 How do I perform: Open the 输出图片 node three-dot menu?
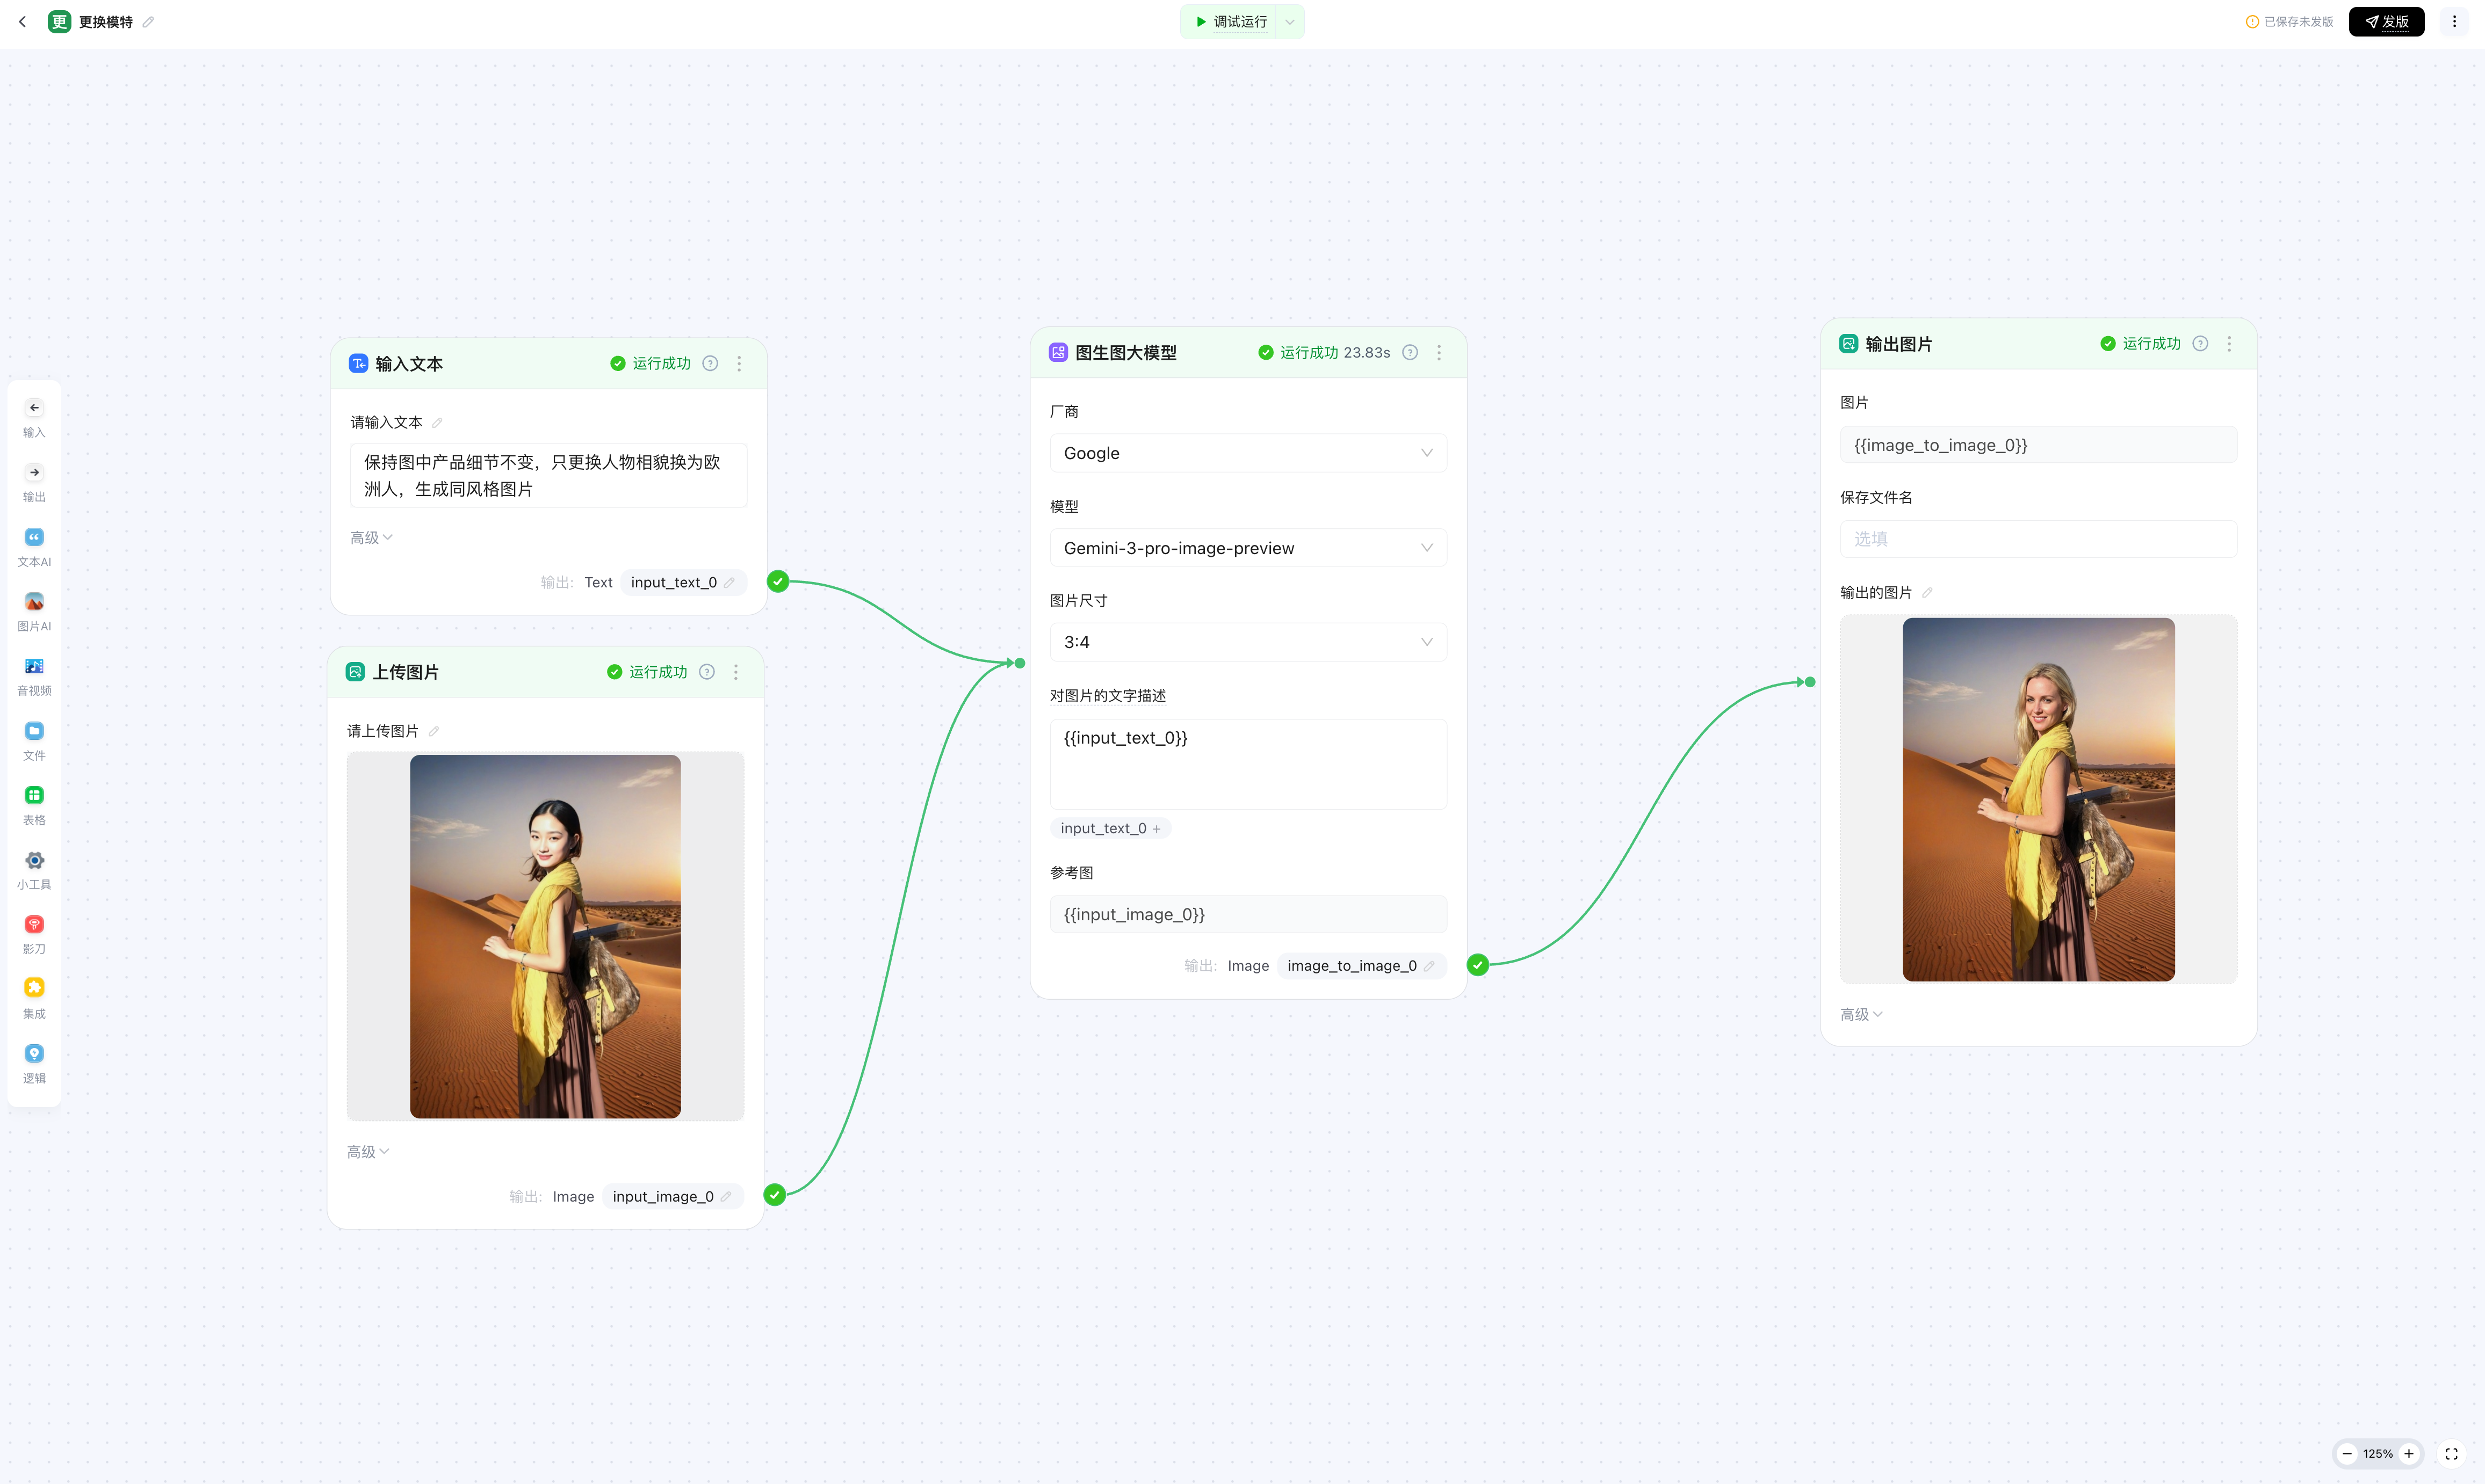pos(2229,344)
